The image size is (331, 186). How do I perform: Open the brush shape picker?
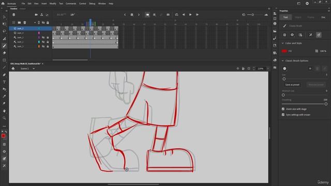tap(284, 69)
